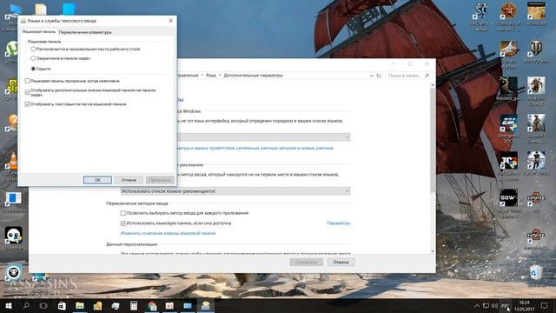Open taskbar search magnifier
556x313 pixels.
tap(26, 305)
